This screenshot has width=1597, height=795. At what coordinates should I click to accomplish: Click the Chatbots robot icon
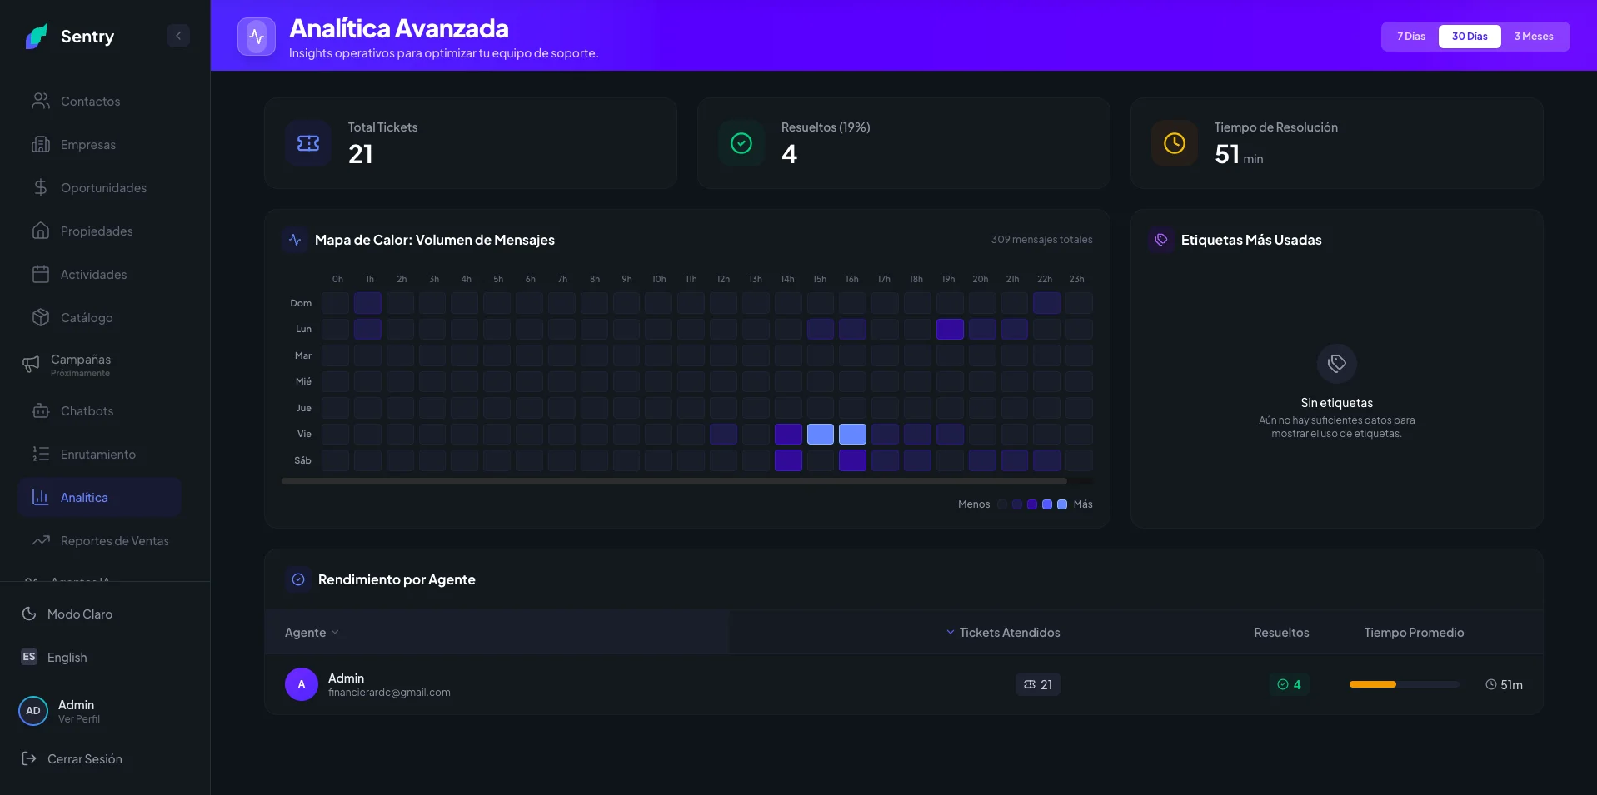click(x=41, y=410)
